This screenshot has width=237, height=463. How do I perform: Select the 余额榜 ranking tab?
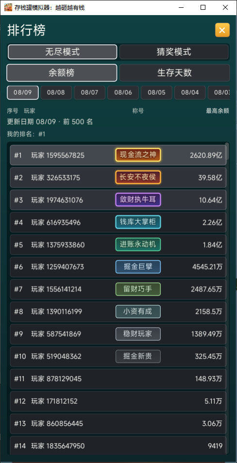tap(62, 73)
